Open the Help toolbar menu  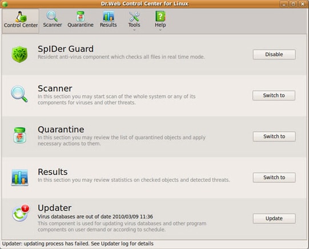coord(160,21)
